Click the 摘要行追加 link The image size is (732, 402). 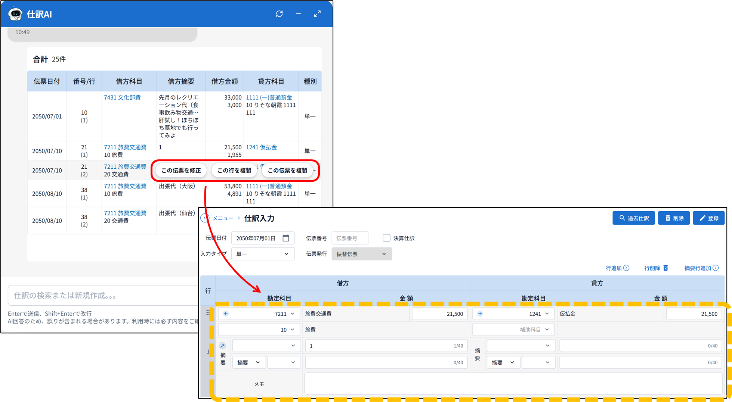point(701,268)
